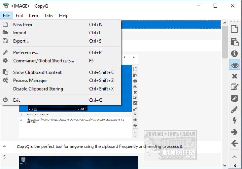This screenshot has width=242, height=169.
Task: Click row number 4
Action: click(x=5, y=147)
